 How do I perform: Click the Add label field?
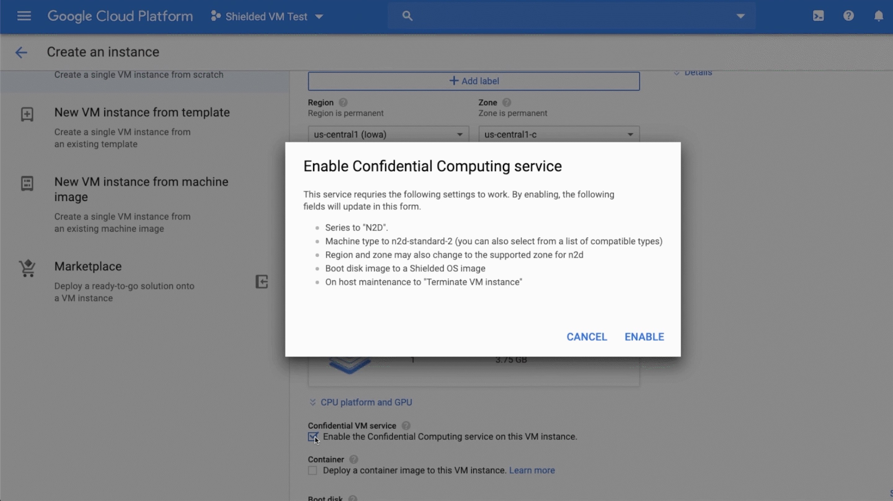(473, 81)
